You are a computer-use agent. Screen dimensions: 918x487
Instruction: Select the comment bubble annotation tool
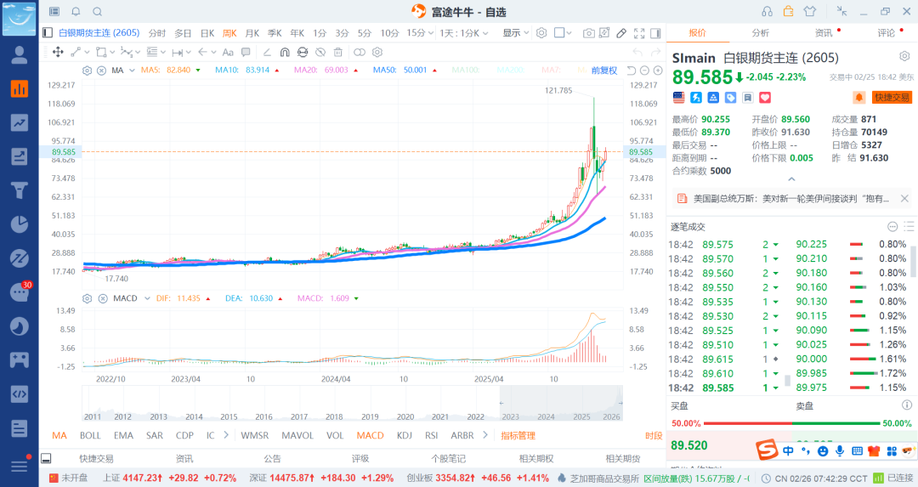(246, 52)
